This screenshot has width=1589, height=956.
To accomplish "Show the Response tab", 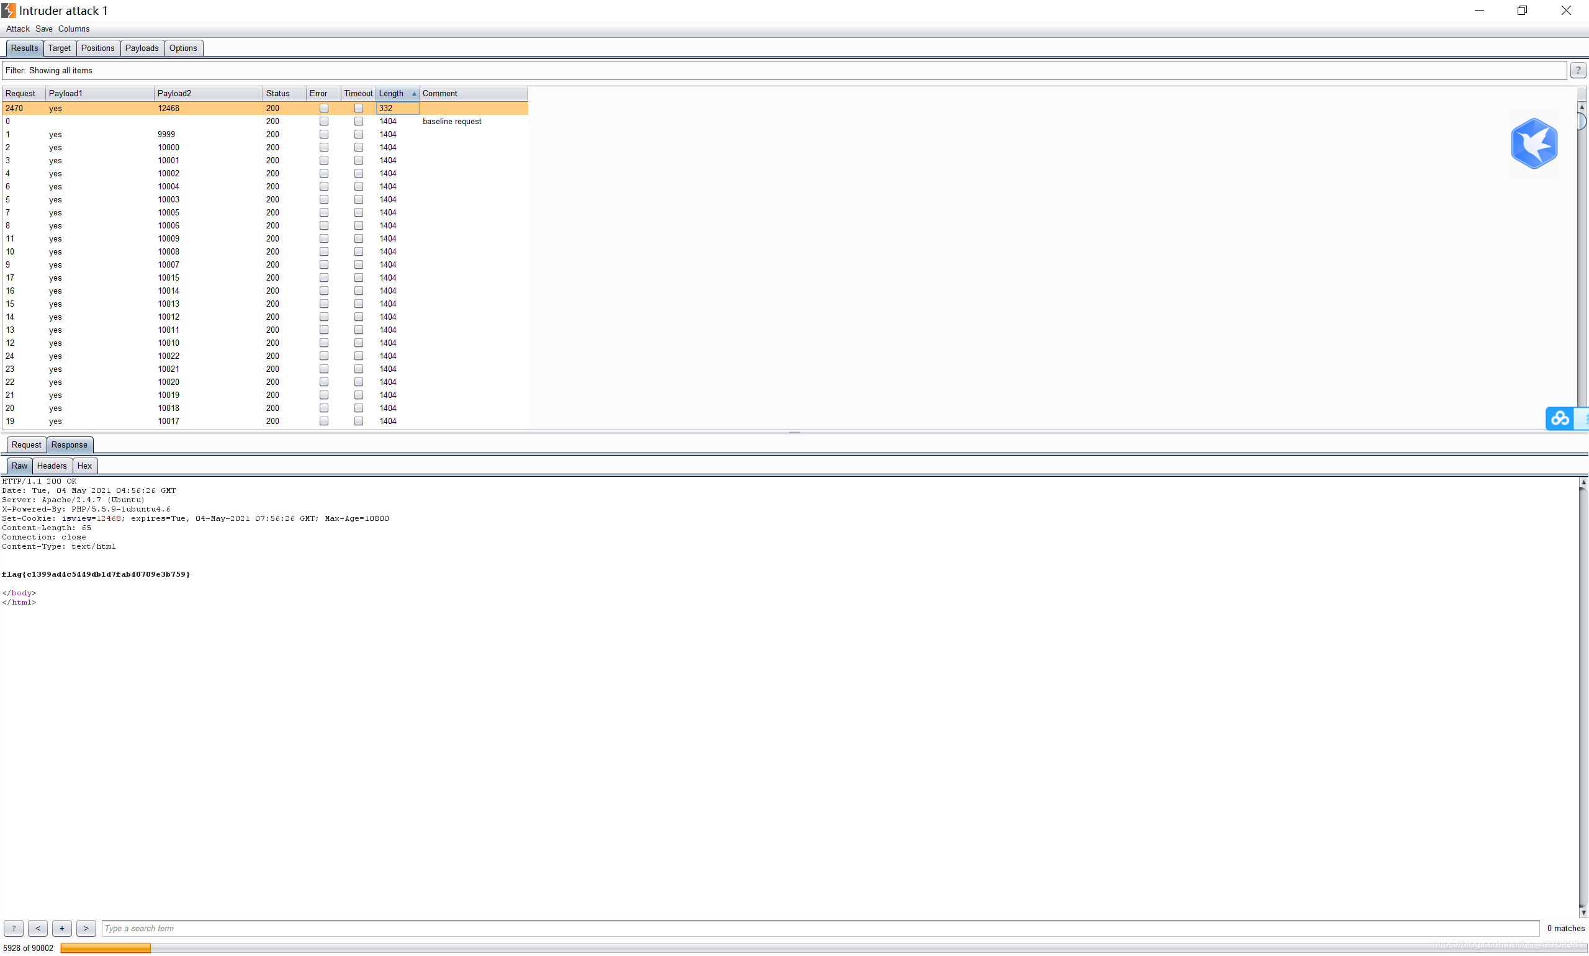I will click(x=70, y=444).
